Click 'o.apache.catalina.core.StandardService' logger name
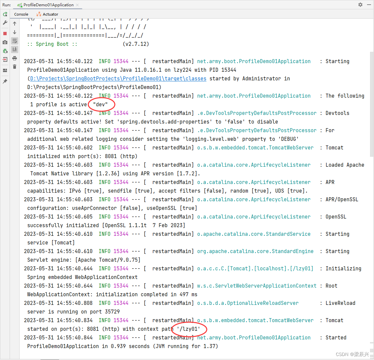The height and width of the screenshot is (360, 374). tap(254, 234)
